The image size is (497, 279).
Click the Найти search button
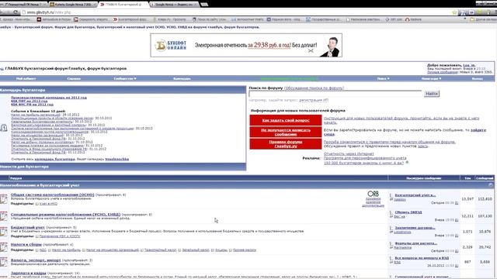[432, 94]
